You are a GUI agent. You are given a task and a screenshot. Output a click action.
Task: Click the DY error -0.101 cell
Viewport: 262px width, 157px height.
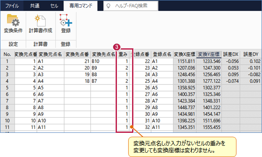tap(251, 68)
